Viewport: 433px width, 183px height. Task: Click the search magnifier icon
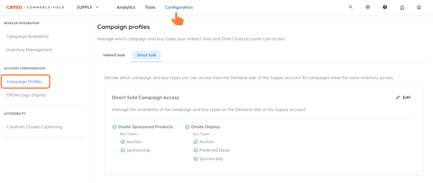click(x=351, y=7)
